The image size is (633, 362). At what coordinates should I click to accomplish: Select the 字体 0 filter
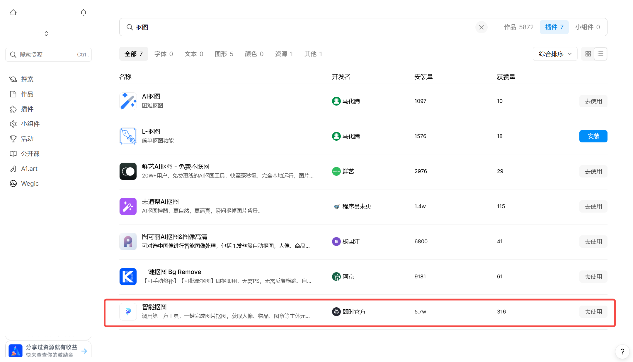coord(164,54)
